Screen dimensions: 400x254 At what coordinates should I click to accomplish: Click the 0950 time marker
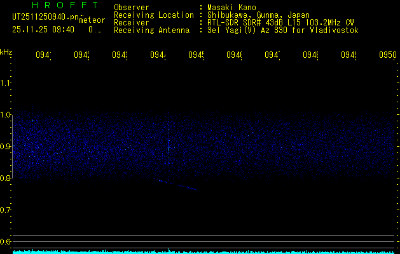click(x=387, y=55)
